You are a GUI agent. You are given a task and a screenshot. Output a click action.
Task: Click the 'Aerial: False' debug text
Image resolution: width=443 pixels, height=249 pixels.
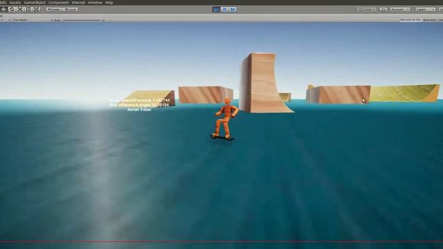(139, 109)
